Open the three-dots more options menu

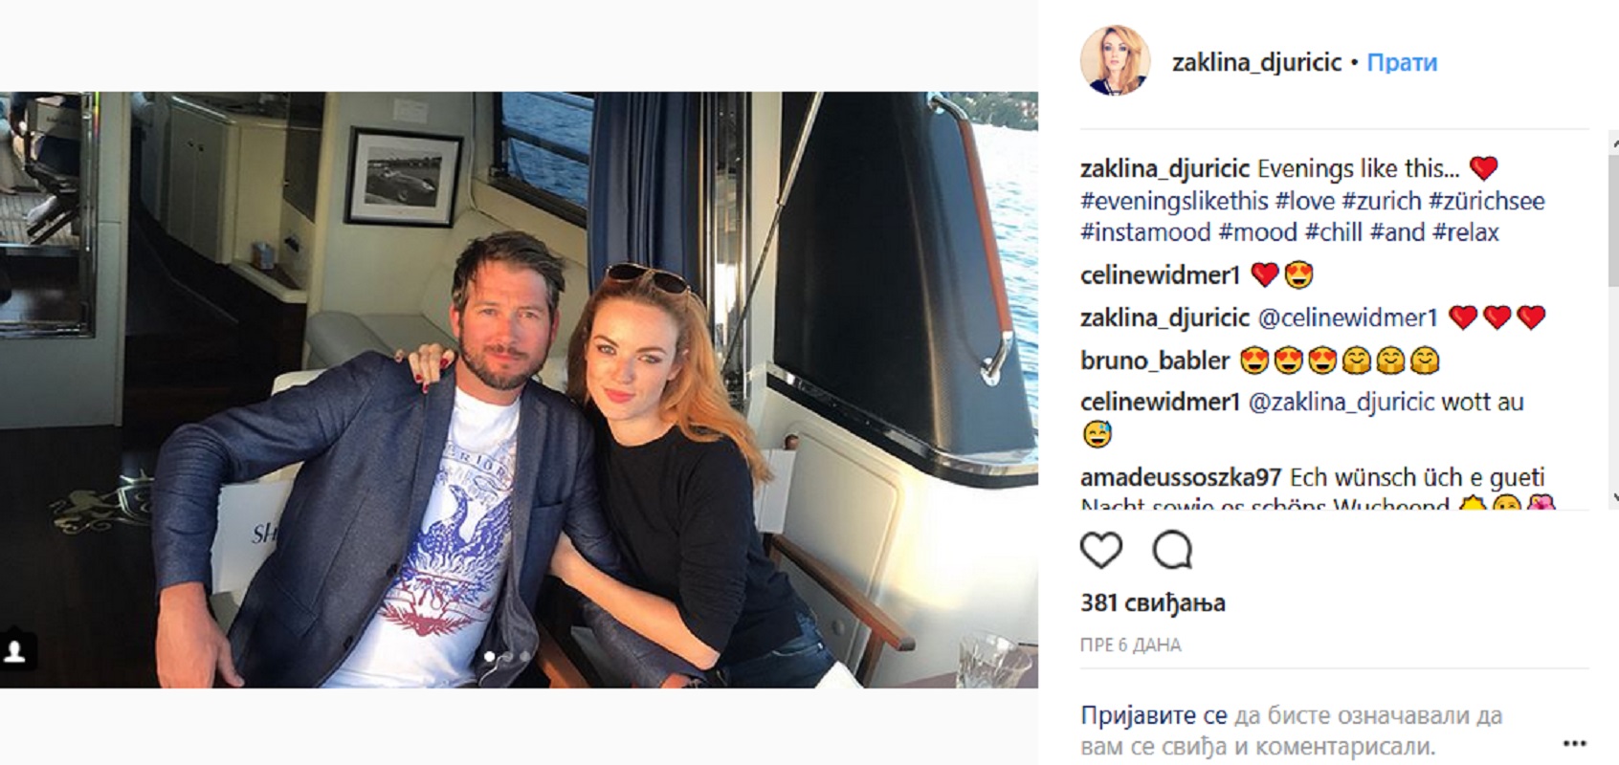1574,743
